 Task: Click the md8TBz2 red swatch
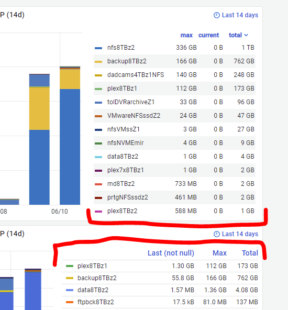pyautogui.click(x=98, y=184)
